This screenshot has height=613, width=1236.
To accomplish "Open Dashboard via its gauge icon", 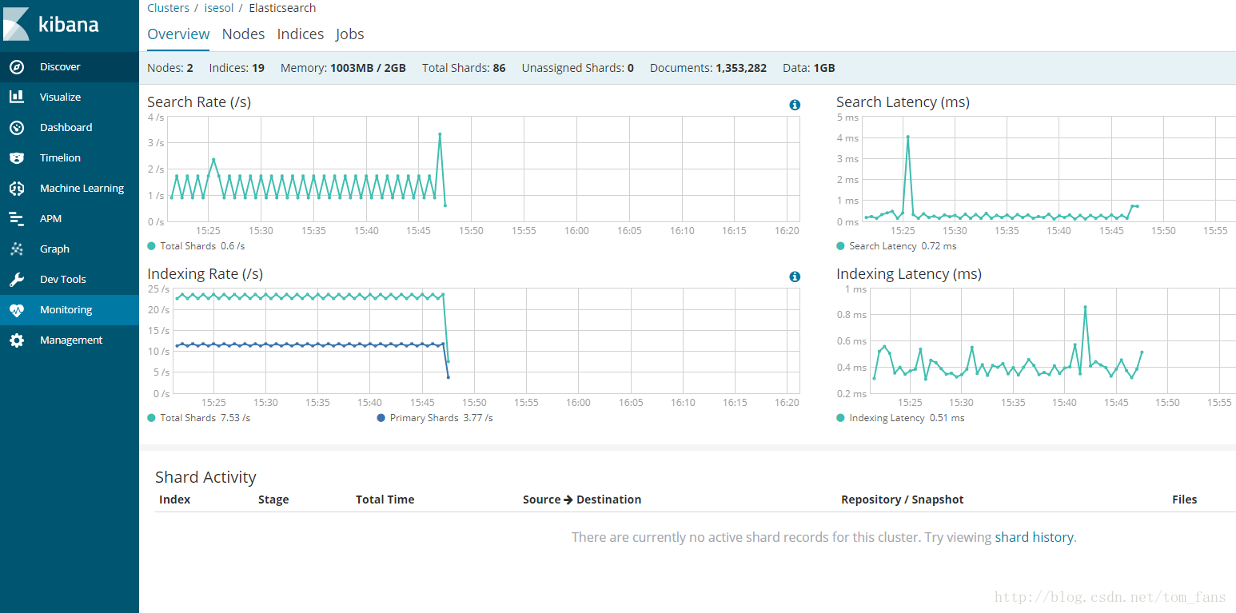I will pyautogui.click(x=17, y=127).
